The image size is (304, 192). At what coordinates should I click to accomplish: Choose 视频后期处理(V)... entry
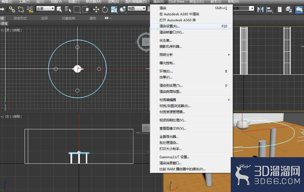[191, 120]
